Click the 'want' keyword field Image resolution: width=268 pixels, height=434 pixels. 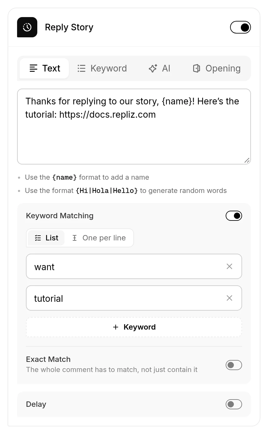pos(134,266)
